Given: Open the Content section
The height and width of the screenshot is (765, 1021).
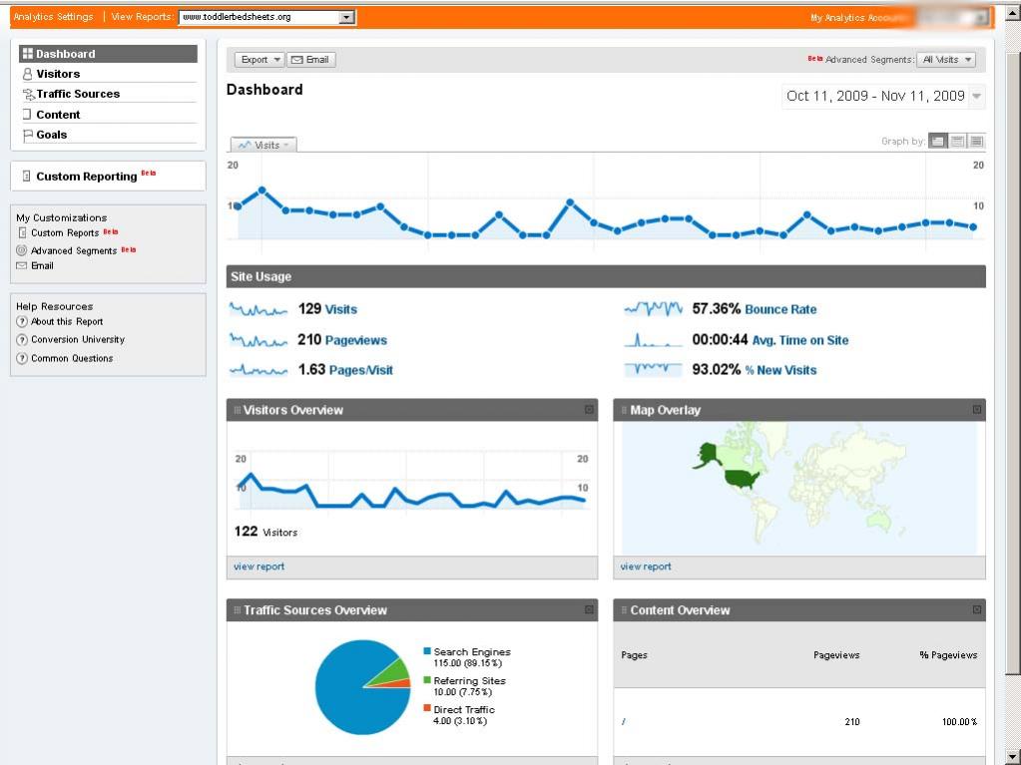Looking at the screenshot, I should [x=58, y=115].
